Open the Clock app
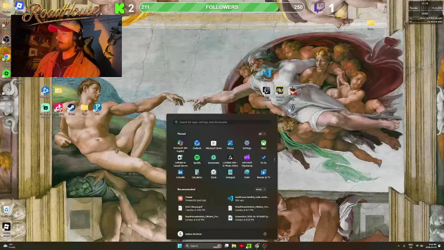Viewport: 444px width, 250px height. click(x=213, y=174)
